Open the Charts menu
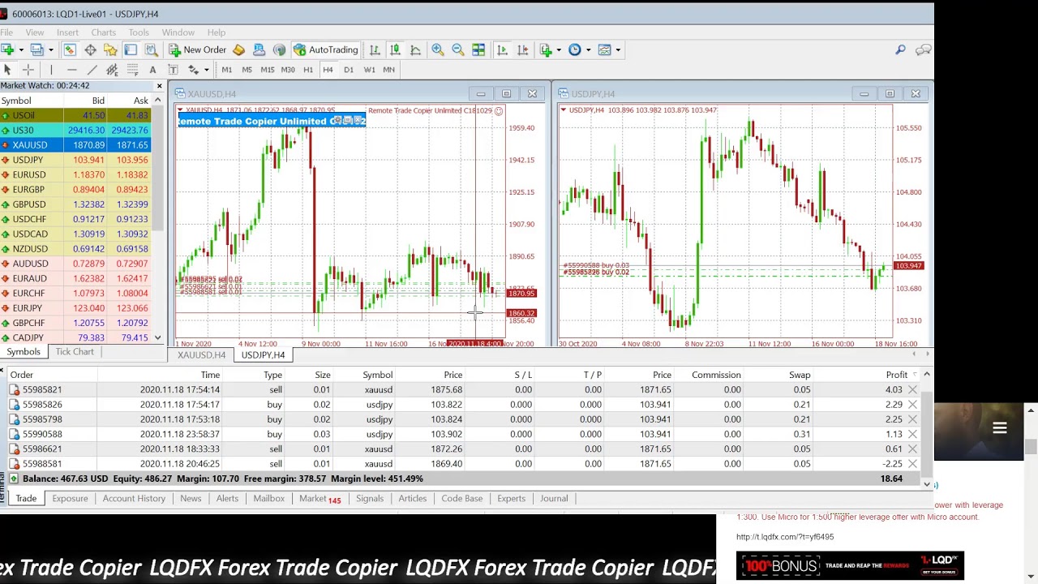 tap(103, 32)
